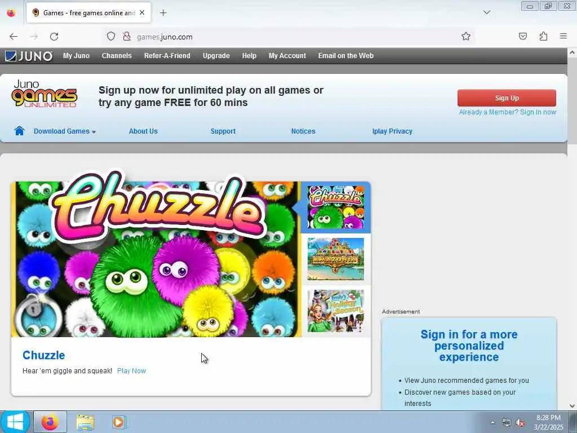The width and height of the screenshot is (577, 433).
Task: Click the Firefox taskbar icon
Action: point(50,422)
